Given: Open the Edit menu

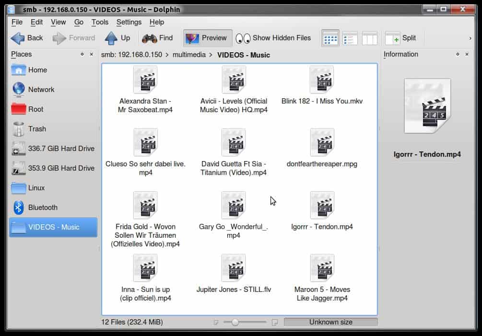Looking at the screenshot, I should click(36, 22).
